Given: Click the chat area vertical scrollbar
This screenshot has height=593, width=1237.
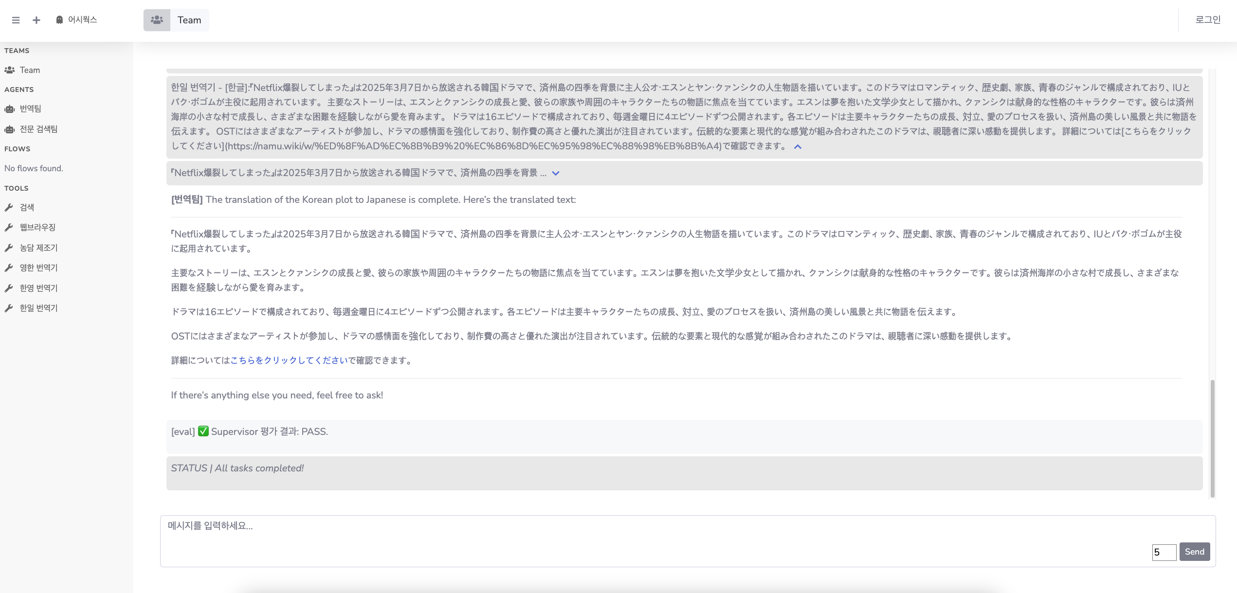Looking at the screenshot, I should click(1213, 438).
